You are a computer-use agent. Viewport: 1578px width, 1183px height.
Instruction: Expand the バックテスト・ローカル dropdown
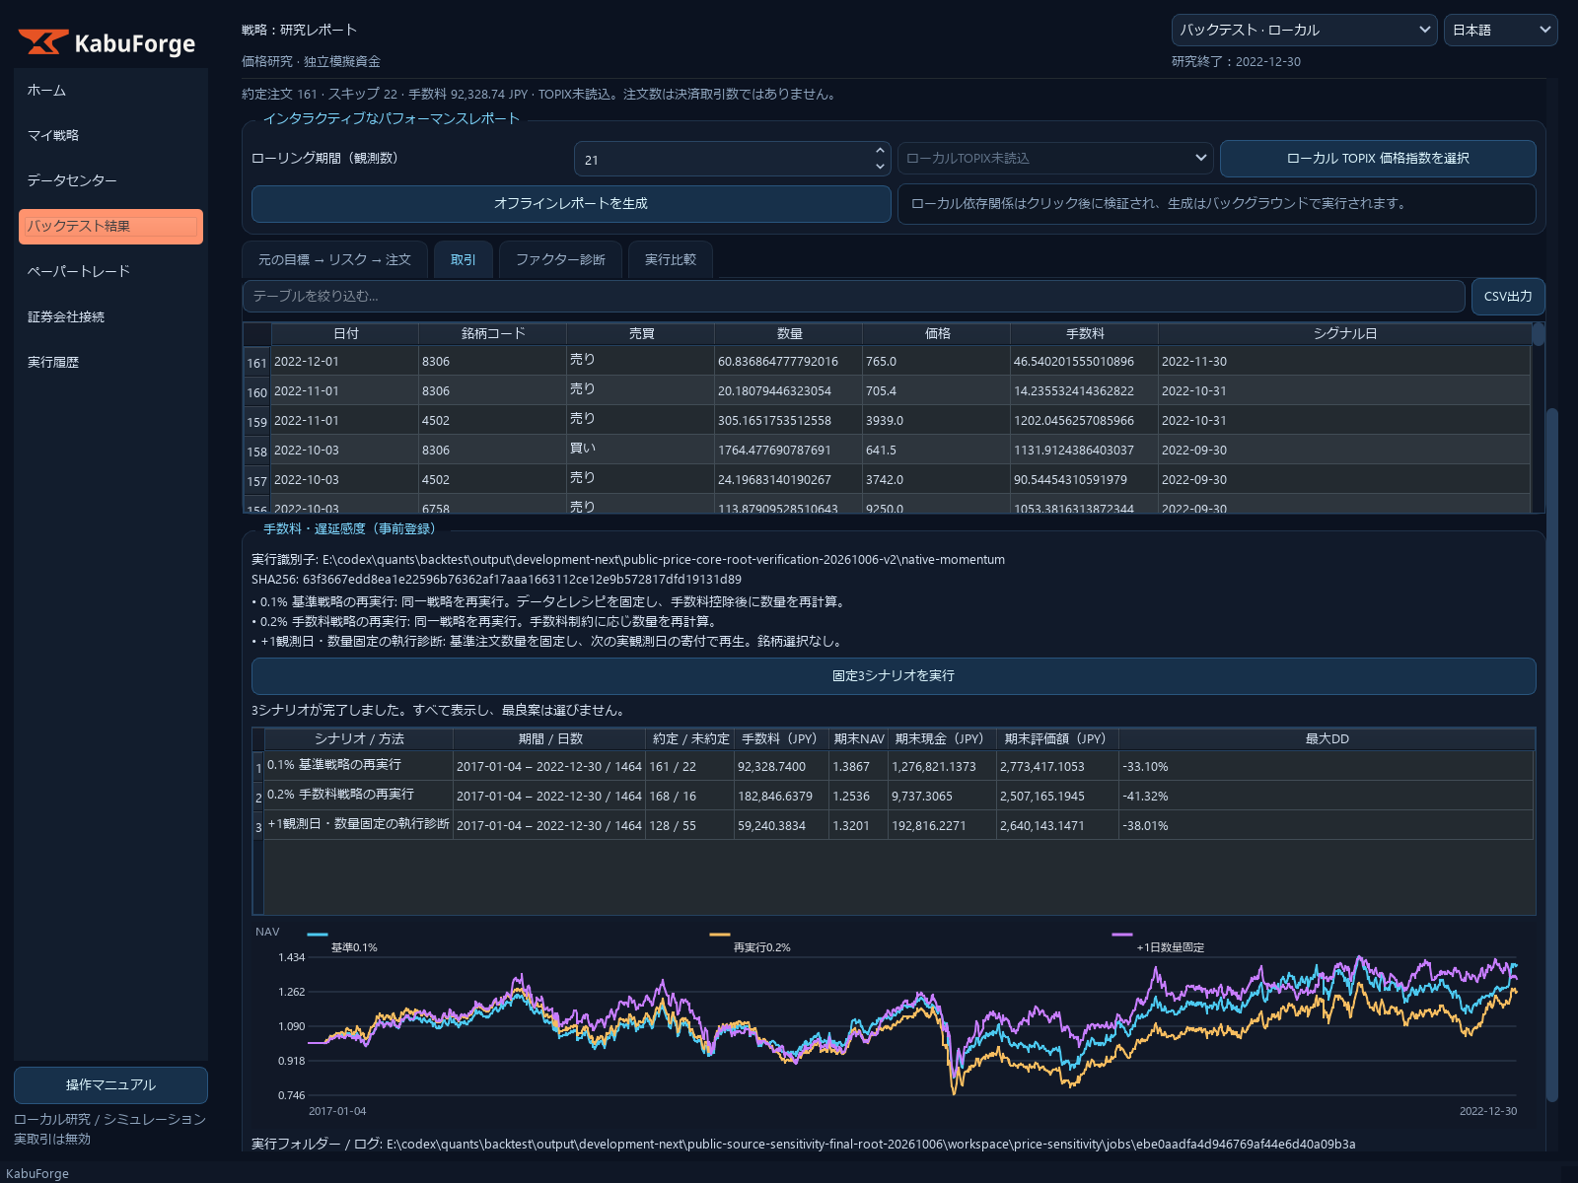[x=1304, y=30]
